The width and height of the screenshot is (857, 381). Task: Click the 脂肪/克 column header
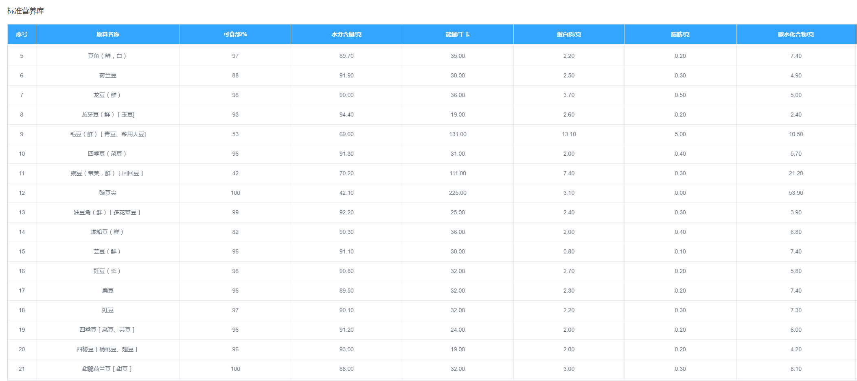680,34
